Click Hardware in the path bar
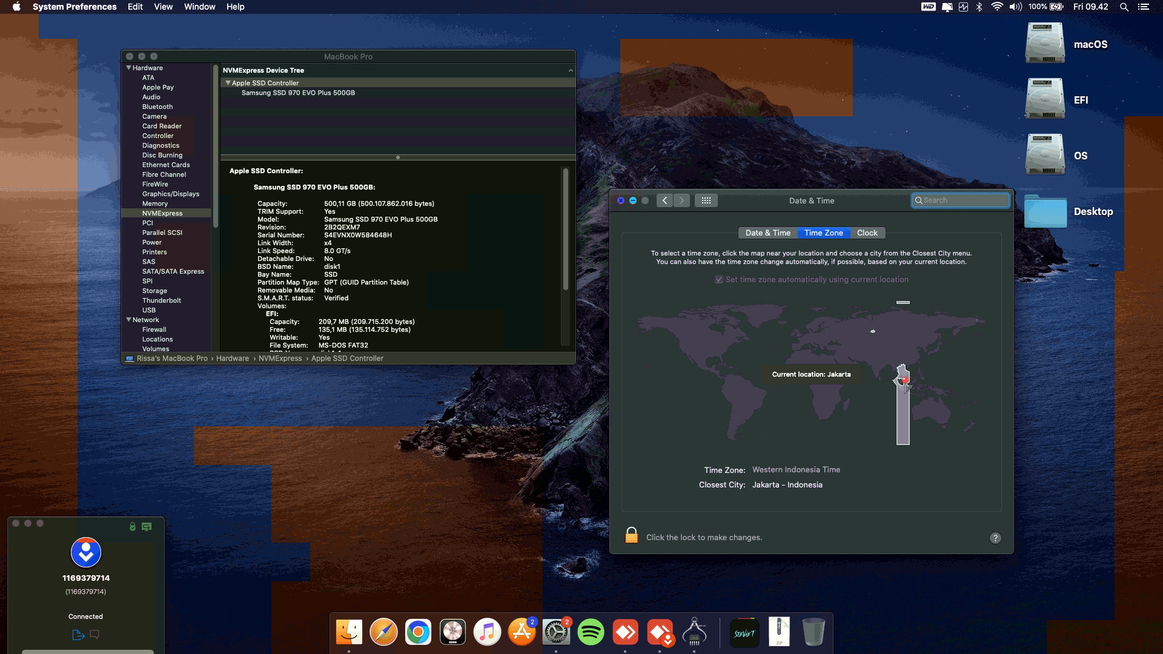Screen dimensions: 1163x654 click(232, 358)
